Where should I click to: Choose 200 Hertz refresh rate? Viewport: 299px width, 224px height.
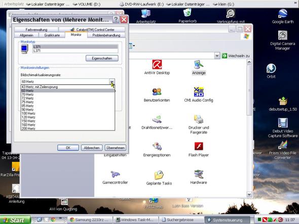coord(68,128)
